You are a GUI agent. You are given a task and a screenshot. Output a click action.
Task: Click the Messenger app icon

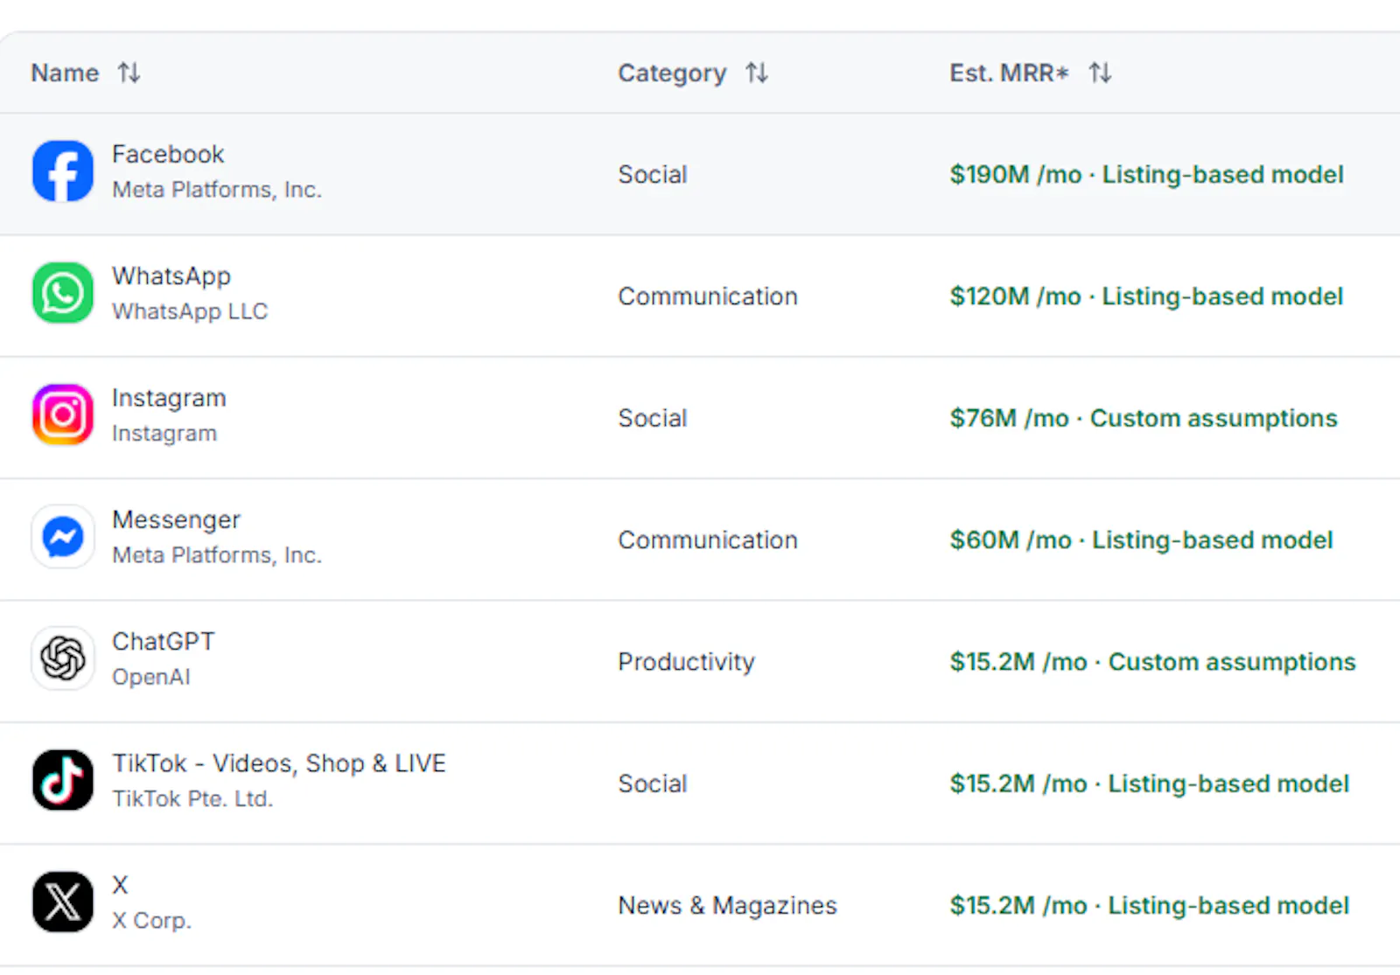point(63,537)
